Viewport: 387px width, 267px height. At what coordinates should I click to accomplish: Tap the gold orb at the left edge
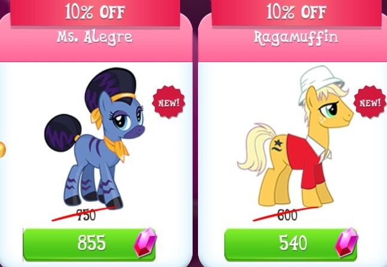2,150
